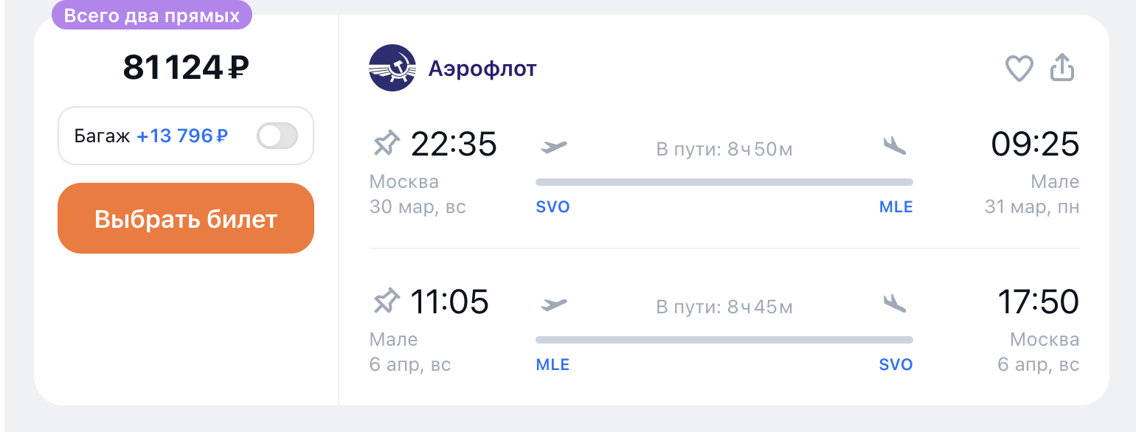Click the Aeroflot airline logo

[x=392, y=68]
